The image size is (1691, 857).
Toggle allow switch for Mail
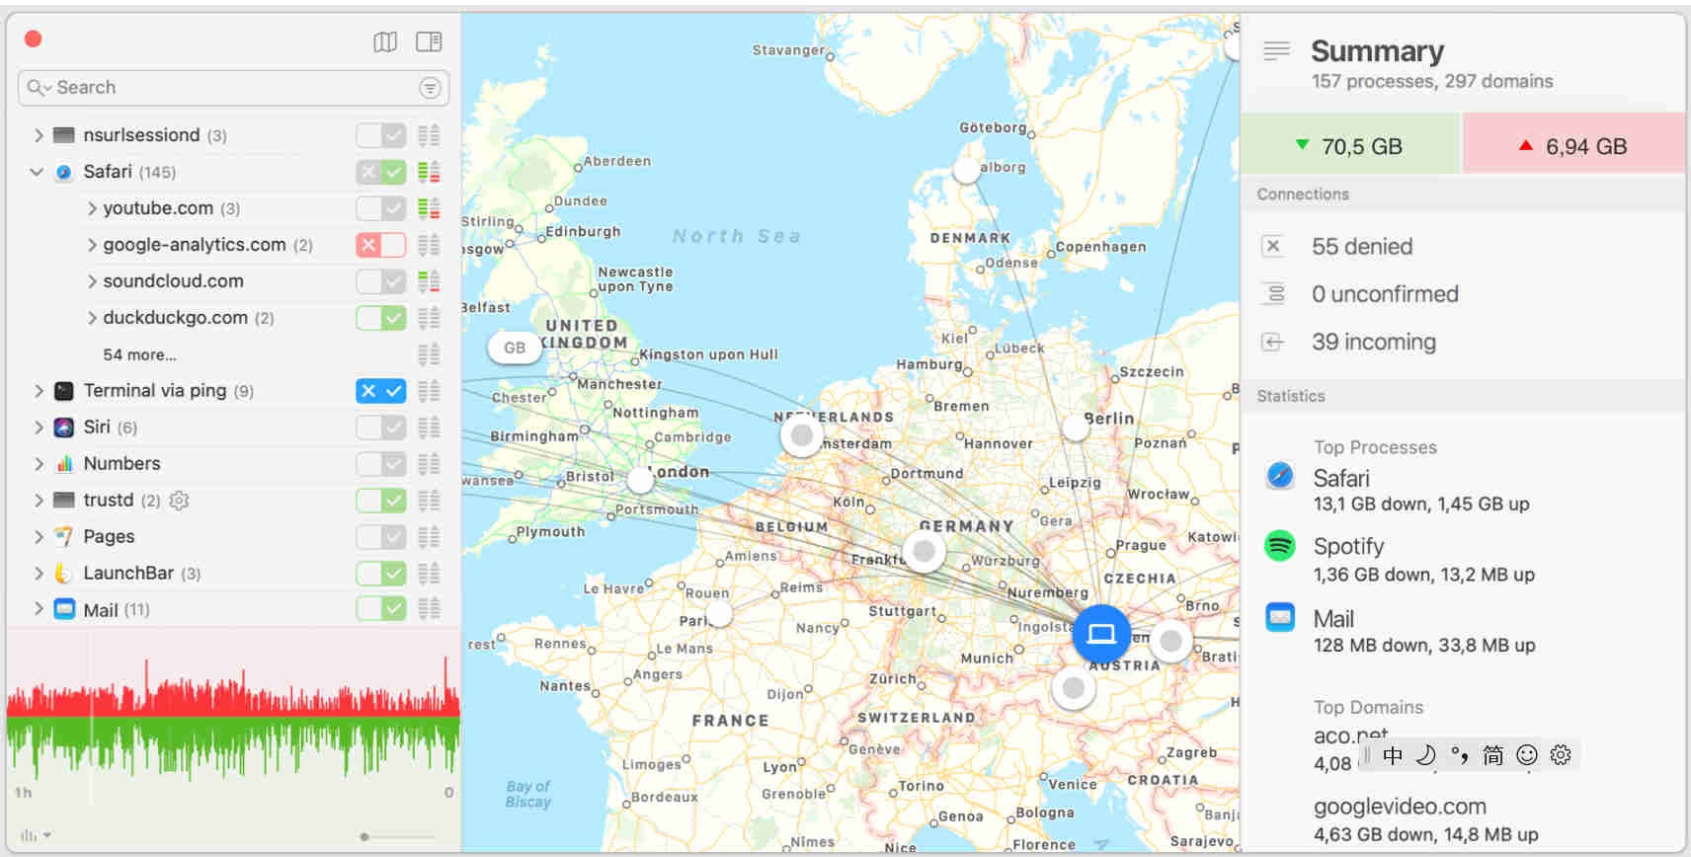[x=381, y=609]
